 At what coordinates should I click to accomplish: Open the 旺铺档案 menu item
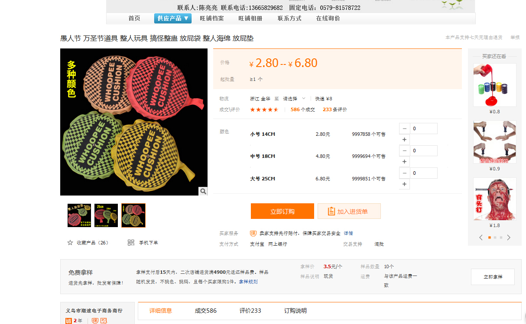[x=211, y=18]
